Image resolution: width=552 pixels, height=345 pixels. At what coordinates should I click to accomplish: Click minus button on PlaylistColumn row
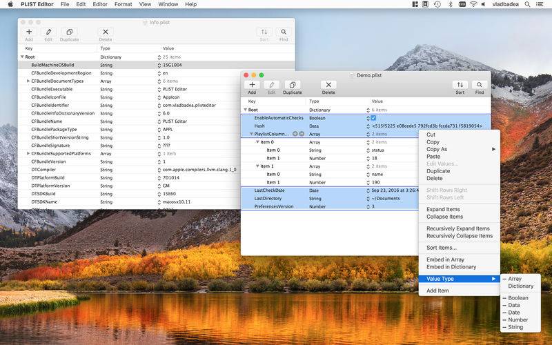pos(302,134)
